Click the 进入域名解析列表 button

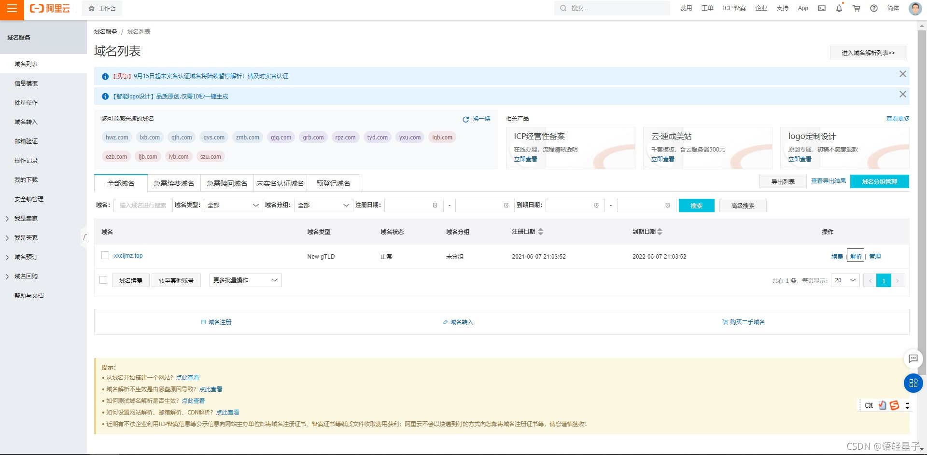click(868, 53)
